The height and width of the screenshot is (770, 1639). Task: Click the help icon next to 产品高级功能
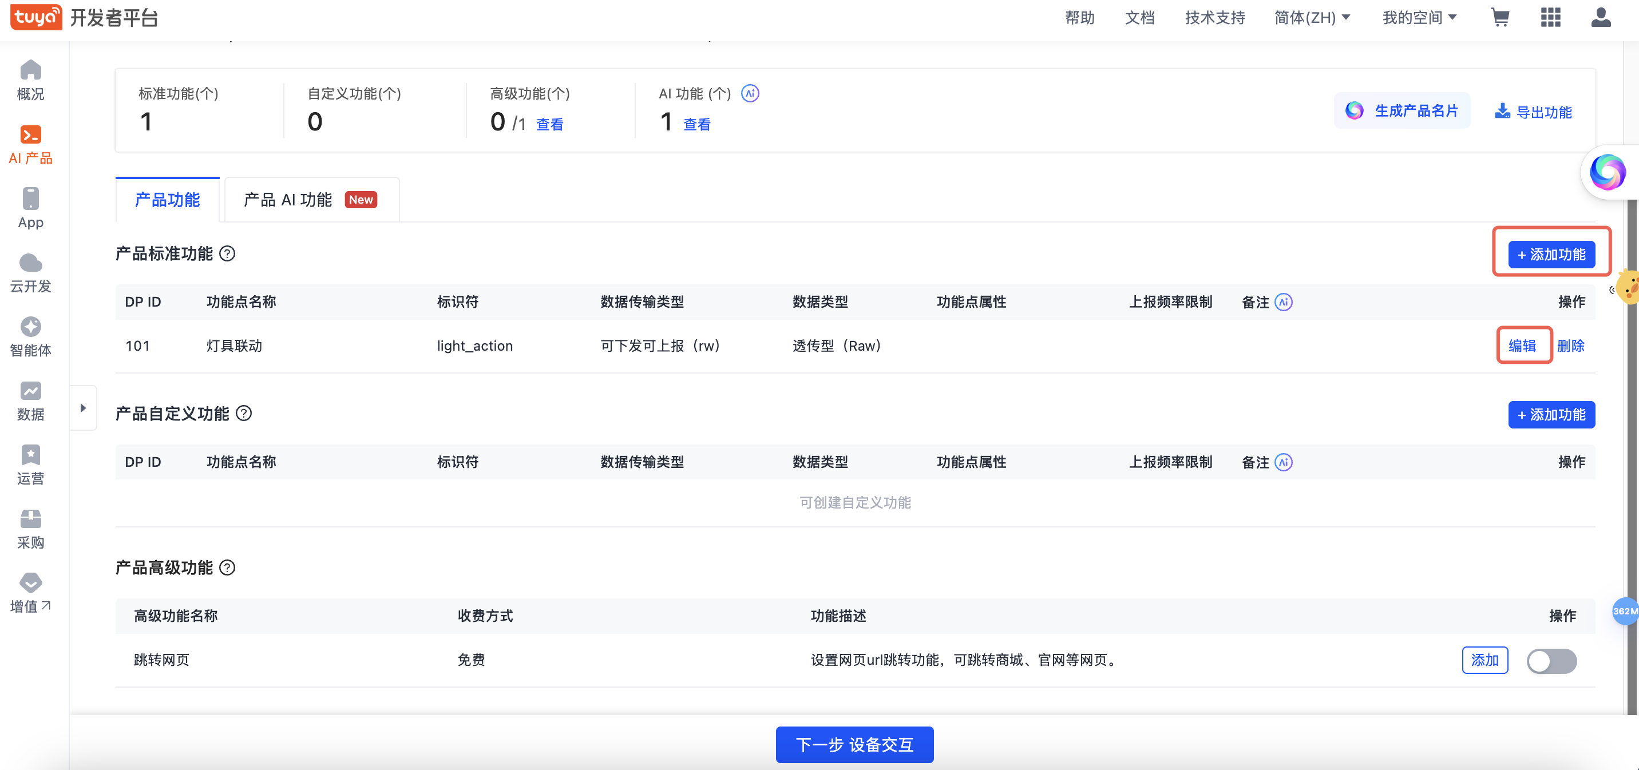pos(227,568)
